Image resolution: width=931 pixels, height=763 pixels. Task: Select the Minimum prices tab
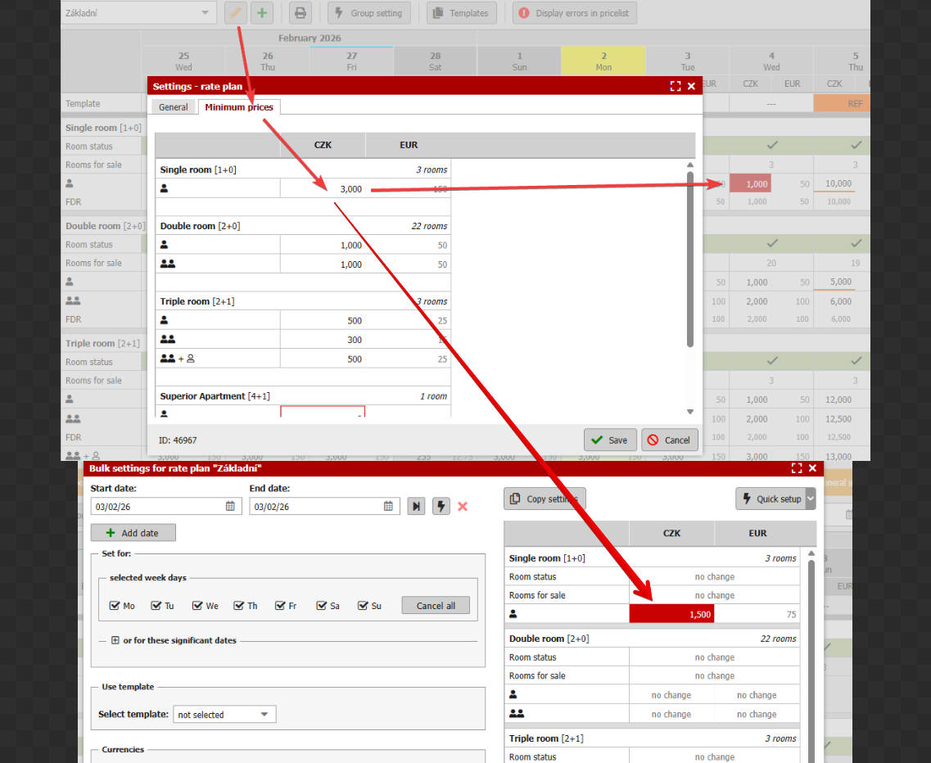(239, 107)
